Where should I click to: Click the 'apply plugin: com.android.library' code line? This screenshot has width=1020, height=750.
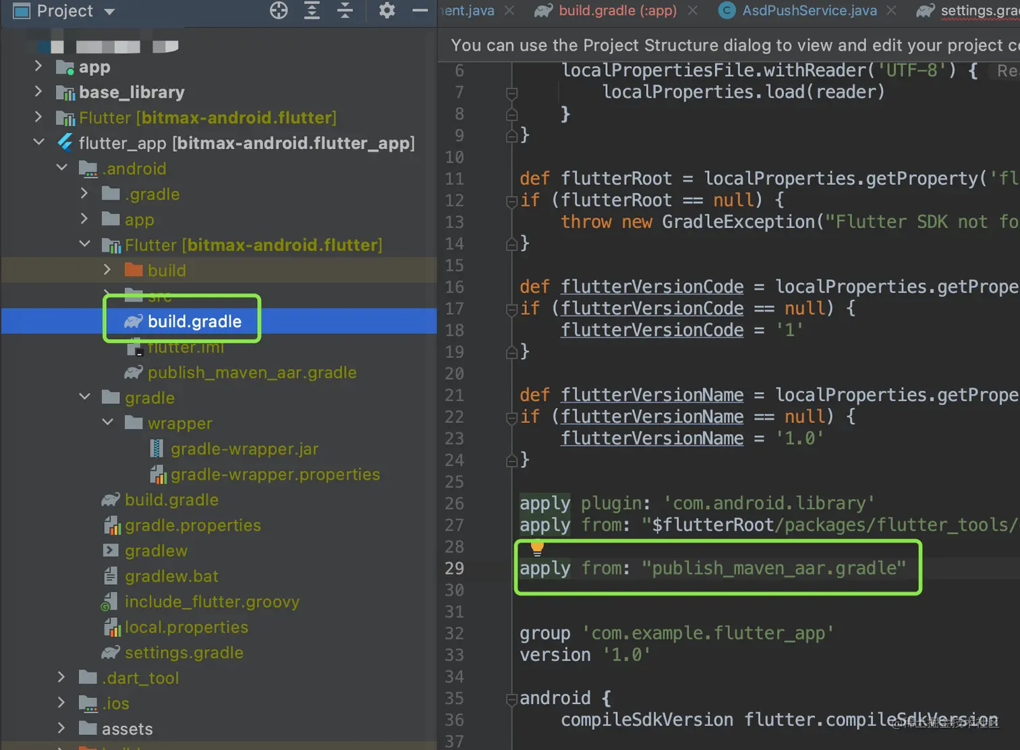(x=697, y=503)
